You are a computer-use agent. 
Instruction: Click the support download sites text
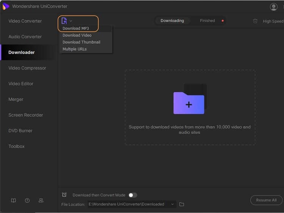tap(190, 130)
